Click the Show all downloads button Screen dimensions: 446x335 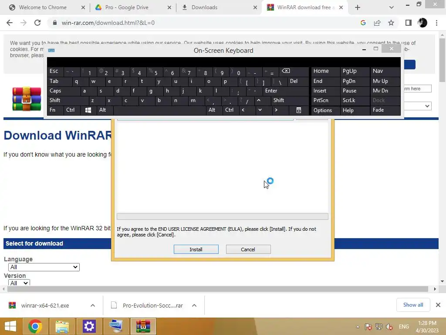(413, 305)
